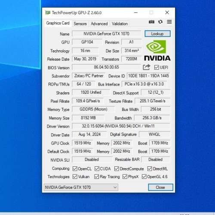
Task: Click the refresh icon in GPU-Z
Action: tap(160, 22)
